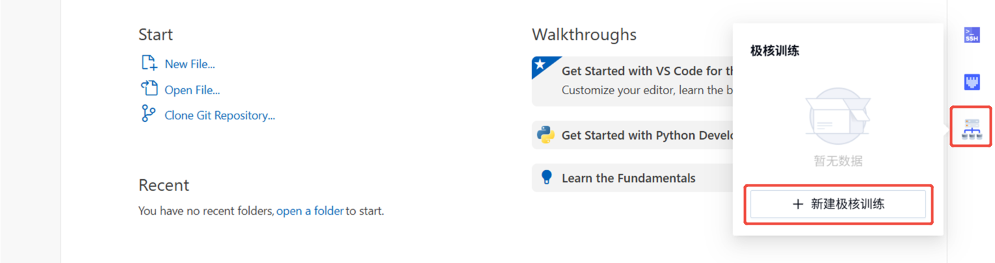Click the lightbulb Fundamentals icon
995x263 pixels.
pos(546,177)
